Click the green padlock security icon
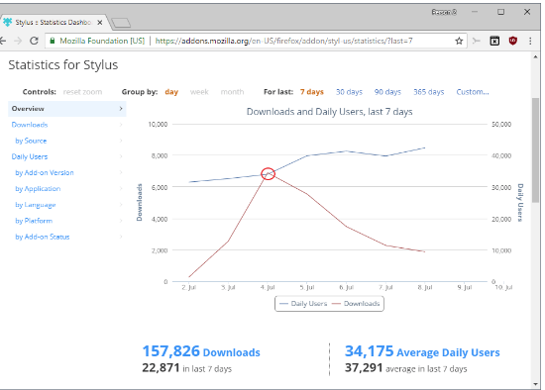 click(x=53, y=41)
